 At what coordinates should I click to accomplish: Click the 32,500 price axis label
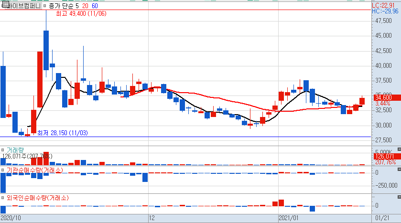pos(383,110)
